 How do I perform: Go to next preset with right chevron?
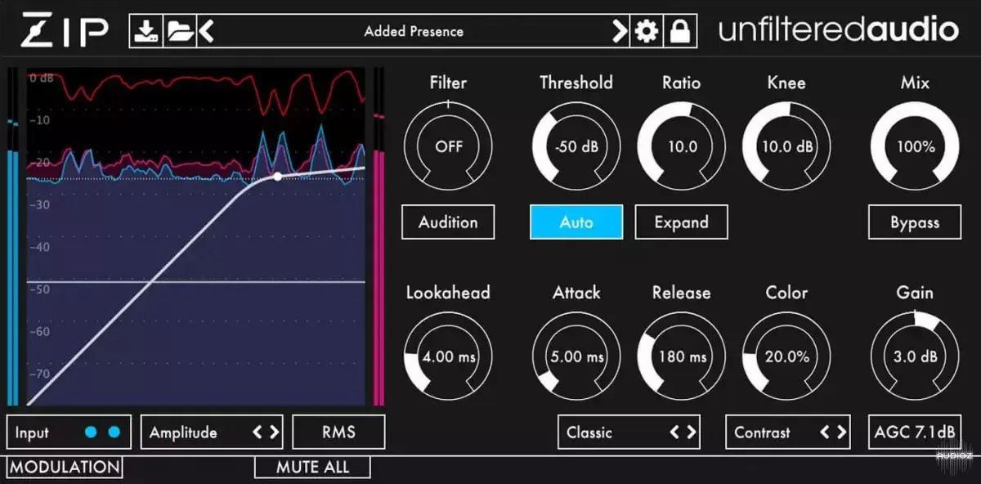point(620,32)
